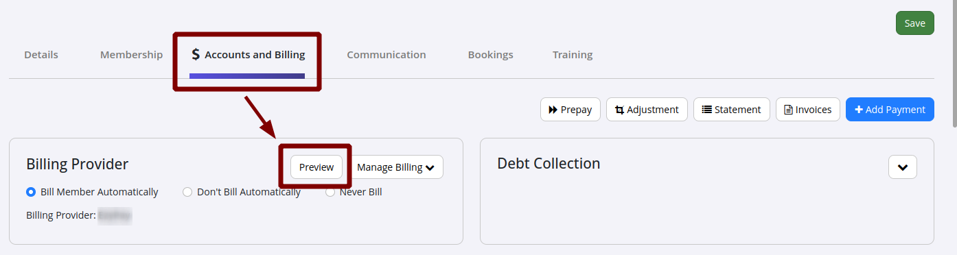Click the plus icon on Add Payment

pos(858,110)
